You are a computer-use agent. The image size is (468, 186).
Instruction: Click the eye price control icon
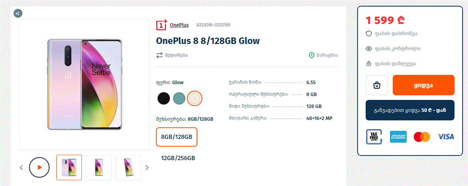[x=369, y=49]
